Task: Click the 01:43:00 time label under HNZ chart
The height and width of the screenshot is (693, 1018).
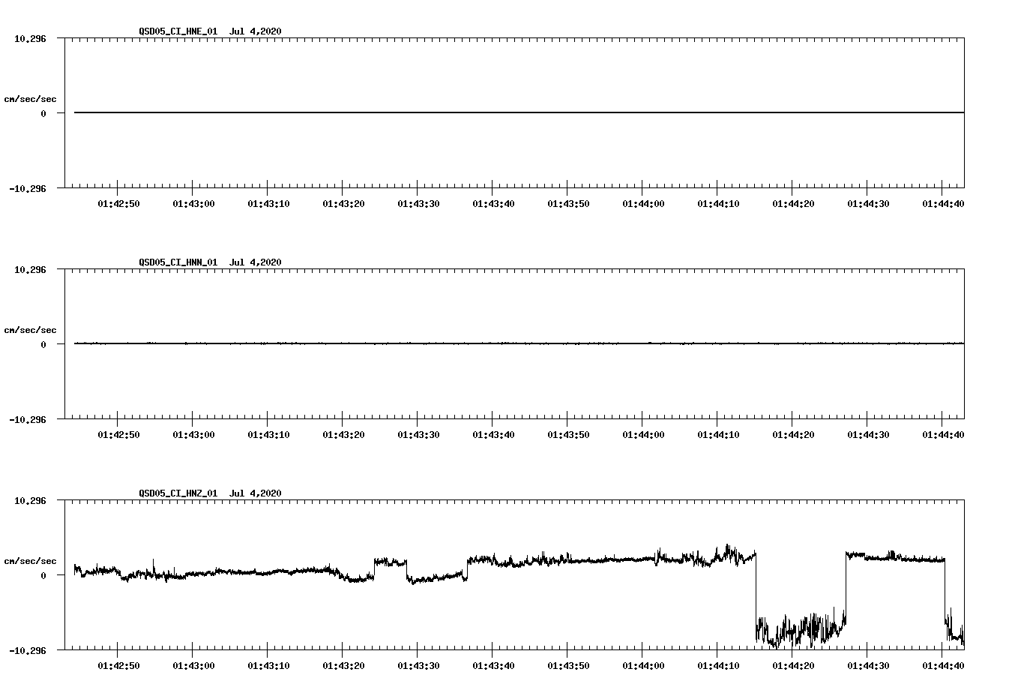Action: click(x=193, y=666)
